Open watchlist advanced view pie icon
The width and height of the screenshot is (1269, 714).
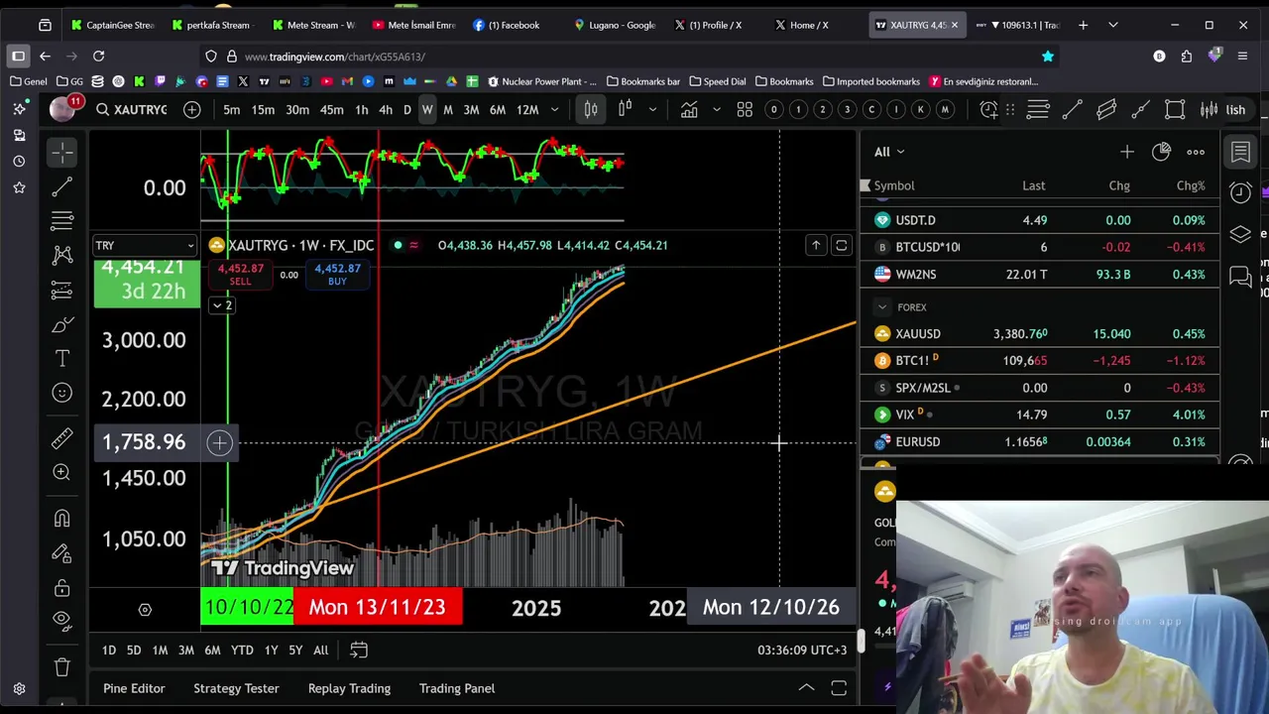tap(1161, 152)
